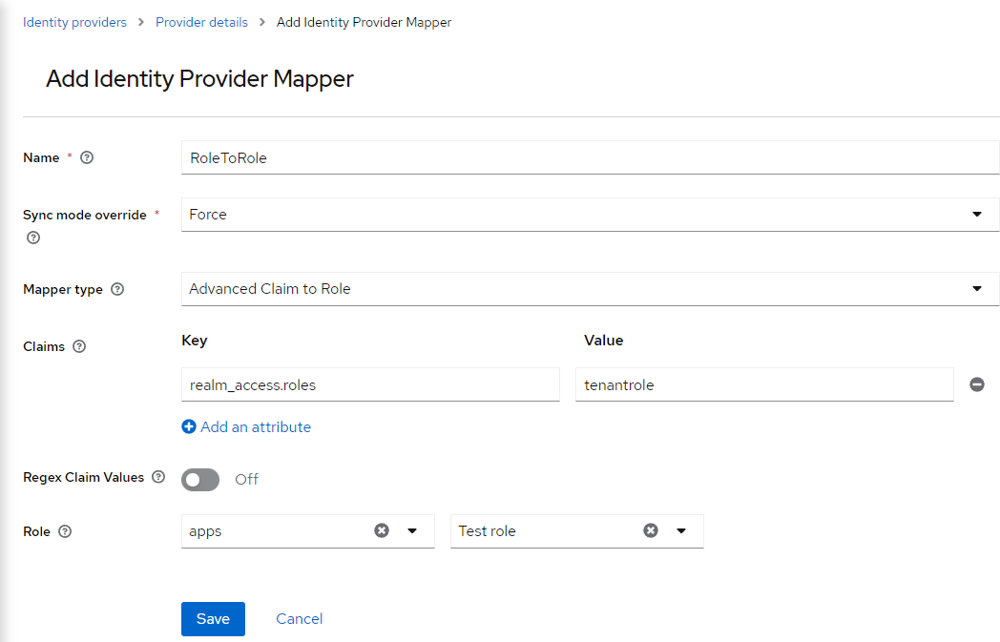
Task: Expand the Test role dropdown
Action: (678, 529)
